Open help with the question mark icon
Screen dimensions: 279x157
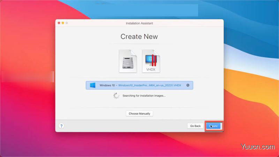61,126
